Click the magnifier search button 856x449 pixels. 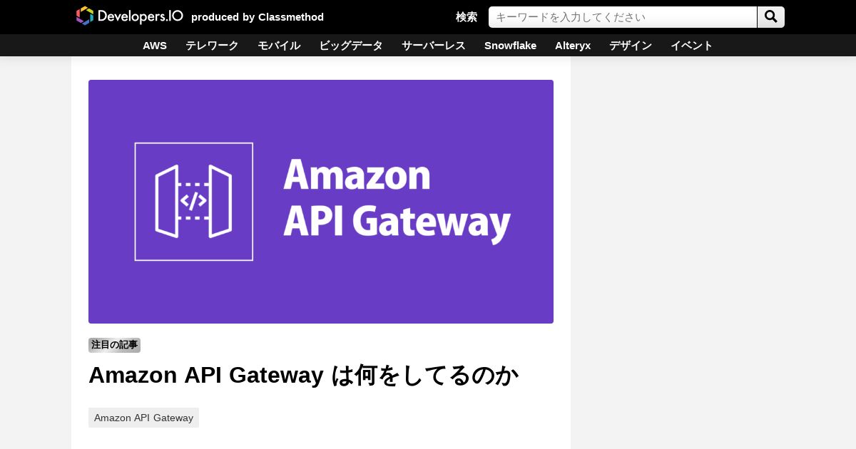click(x=771, y=17)
